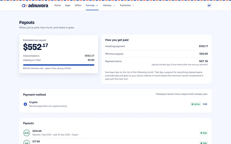This screenshot has width=231, height=144.
Task: Edit the Crypto payment method
Action: 205,104
